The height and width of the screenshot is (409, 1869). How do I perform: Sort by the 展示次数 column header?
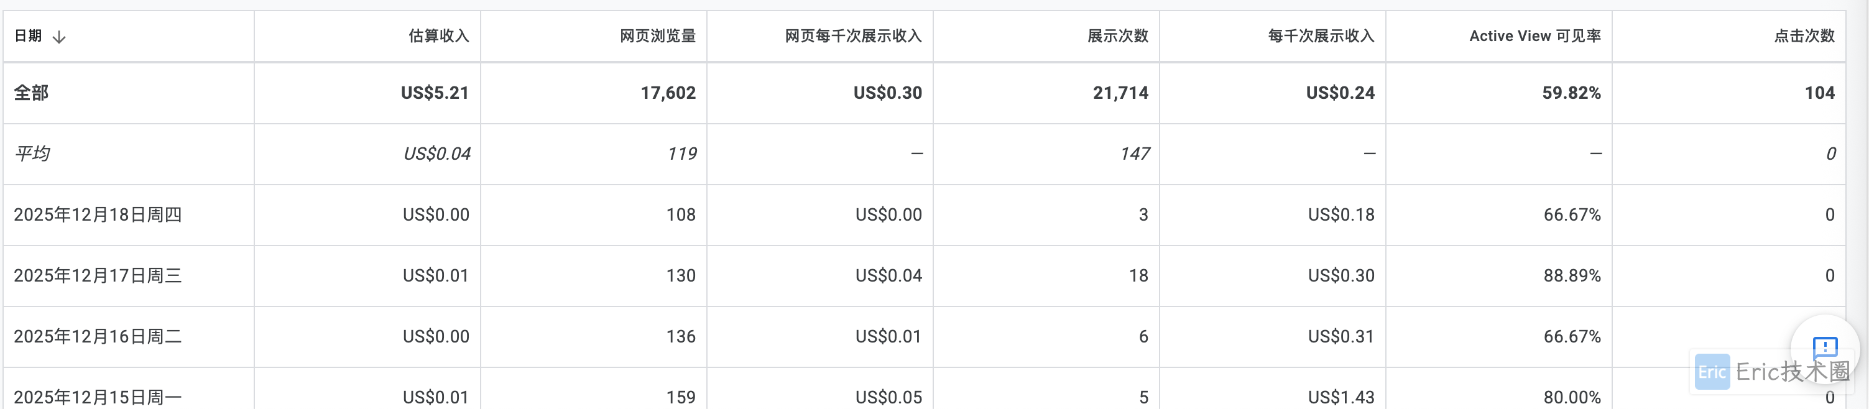tap(1117, 36)
